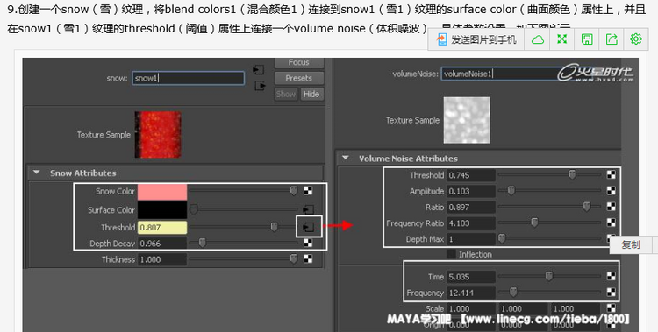Screen dimensions: 658x332
Task: Click the Surface Color input connection icon
Action: tap(309, 209)
